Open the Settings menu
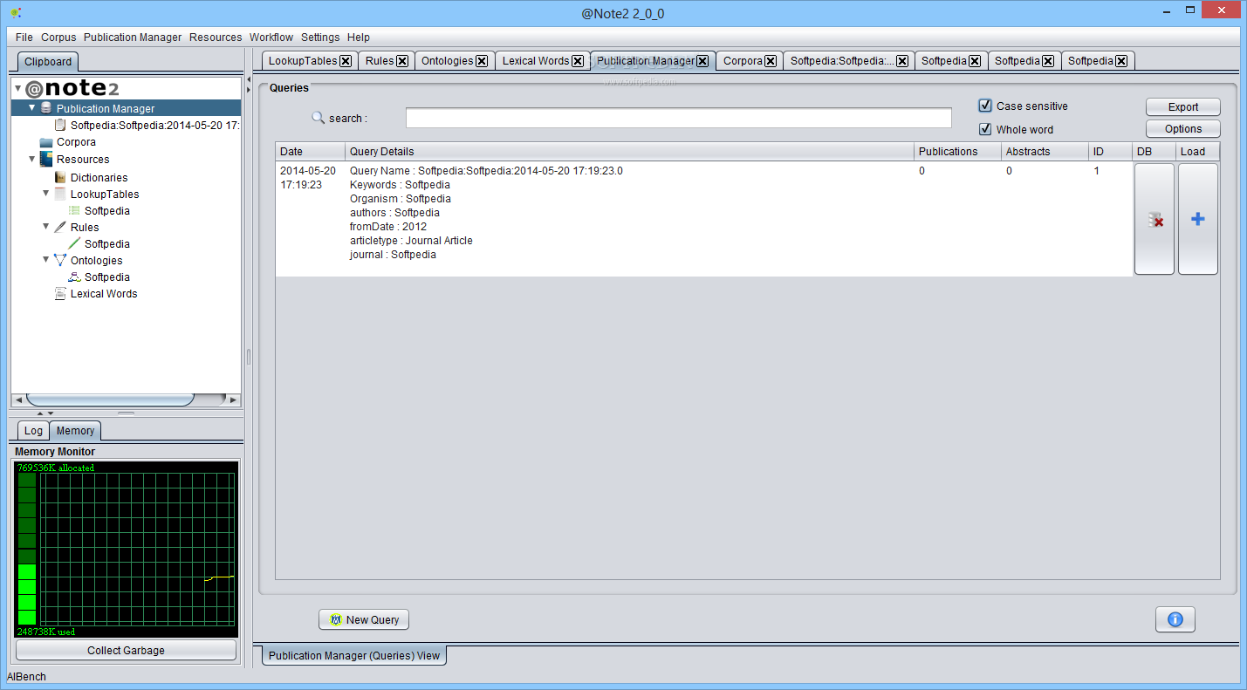 pos(320,38)
